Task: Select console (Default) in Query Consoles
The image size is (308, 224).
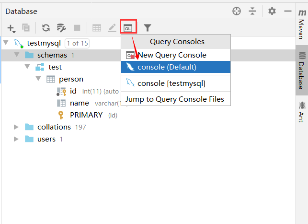Action: (x=176, y=67)
